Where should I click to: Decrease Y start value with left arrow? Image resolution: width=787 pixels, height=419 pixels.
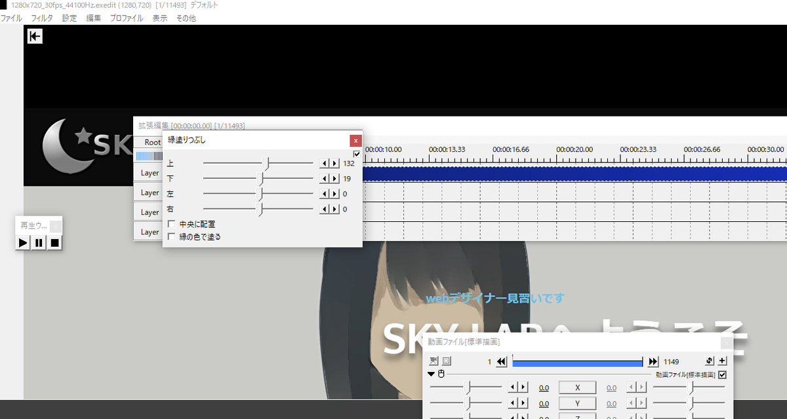[x=513, y=403]
